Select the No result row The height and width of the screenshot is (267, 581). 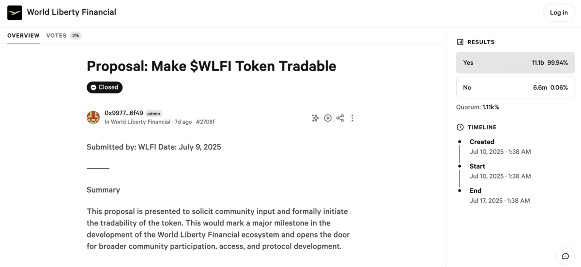515,88
